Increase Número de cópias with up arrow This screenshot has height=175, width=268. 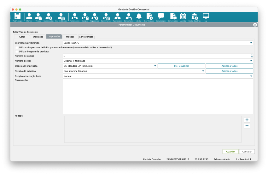coord(252,55)
